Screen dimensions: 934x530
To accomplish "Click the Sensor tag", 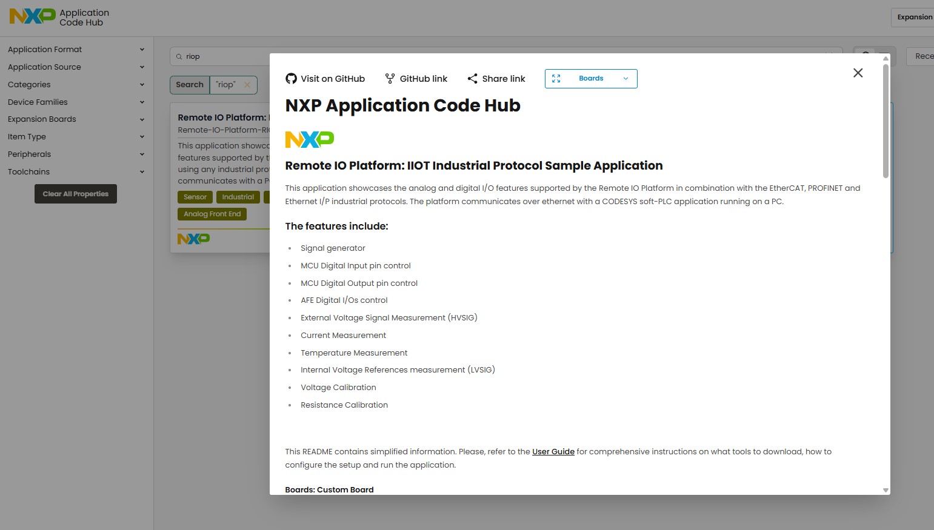I will click(195, 197).
